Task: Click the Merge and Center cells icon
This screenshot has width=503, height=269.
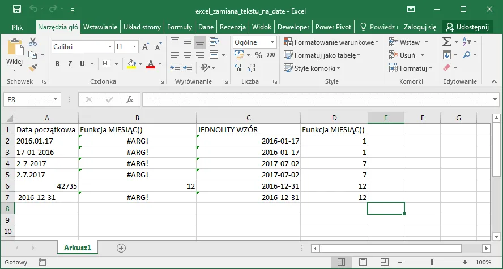Action: pos(213,55)
